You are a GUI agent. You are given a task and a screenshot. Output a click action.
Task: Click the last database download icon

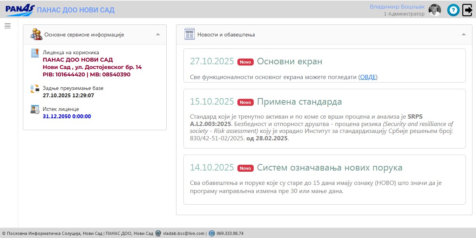[35, 89]
